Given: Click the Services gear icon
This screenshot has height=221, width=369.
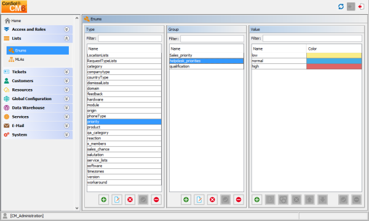Looking at the screenshot, I should click(7, 117).
